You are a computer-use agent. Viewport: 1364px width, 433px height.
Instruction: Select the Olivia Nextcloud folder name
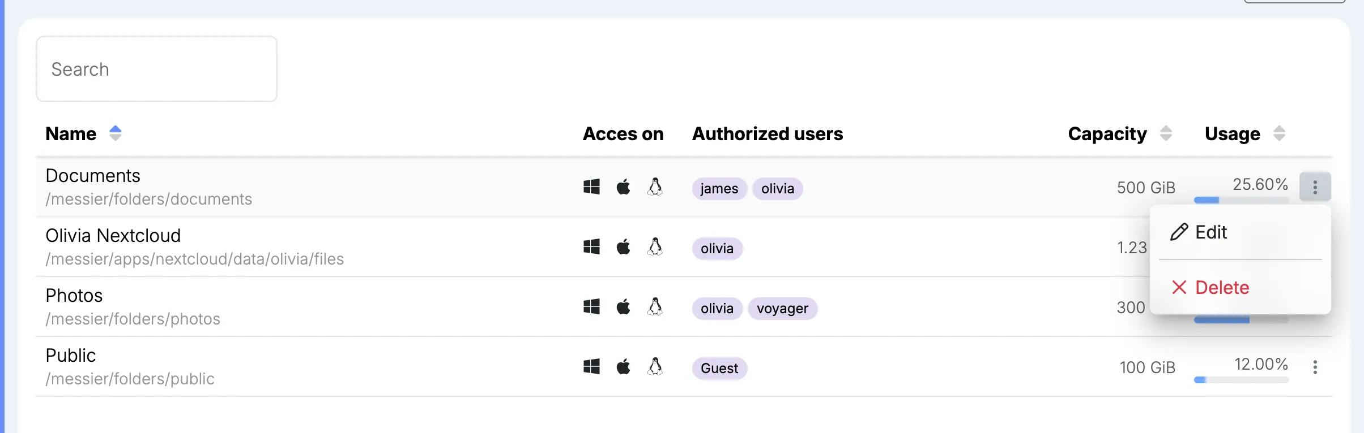point(113,236)
